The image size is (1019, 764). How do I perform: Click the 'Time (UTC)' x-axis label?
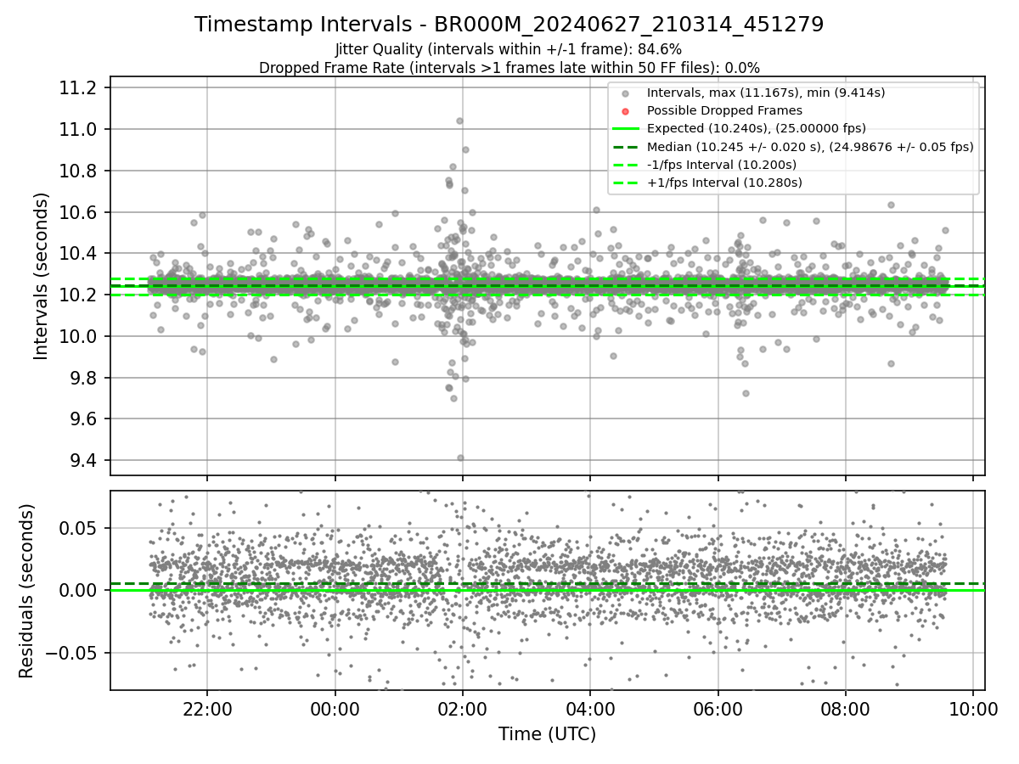[x=547, y=733]
